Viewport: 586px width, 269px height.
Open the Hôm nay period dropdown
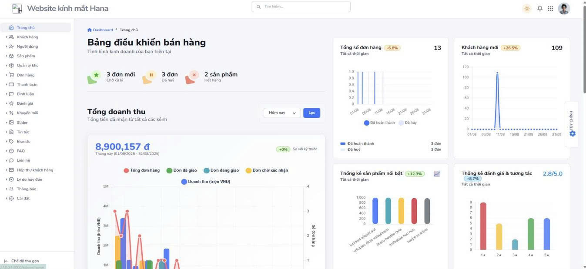[282, 113]
